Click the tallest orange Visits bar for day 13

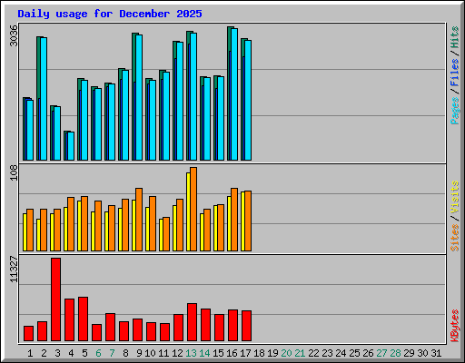coord(193,209)
